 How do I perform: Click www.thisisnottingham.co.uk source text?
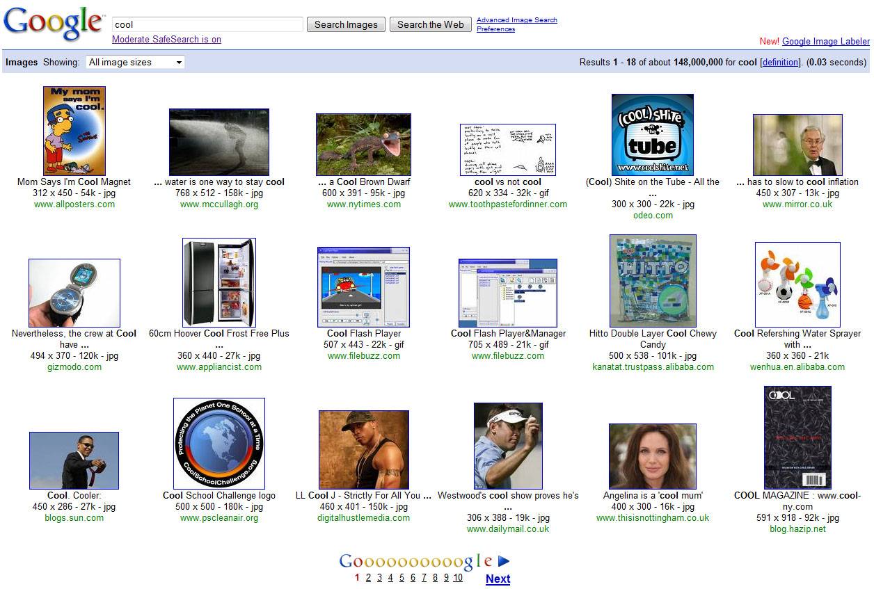tap(653, 518)
